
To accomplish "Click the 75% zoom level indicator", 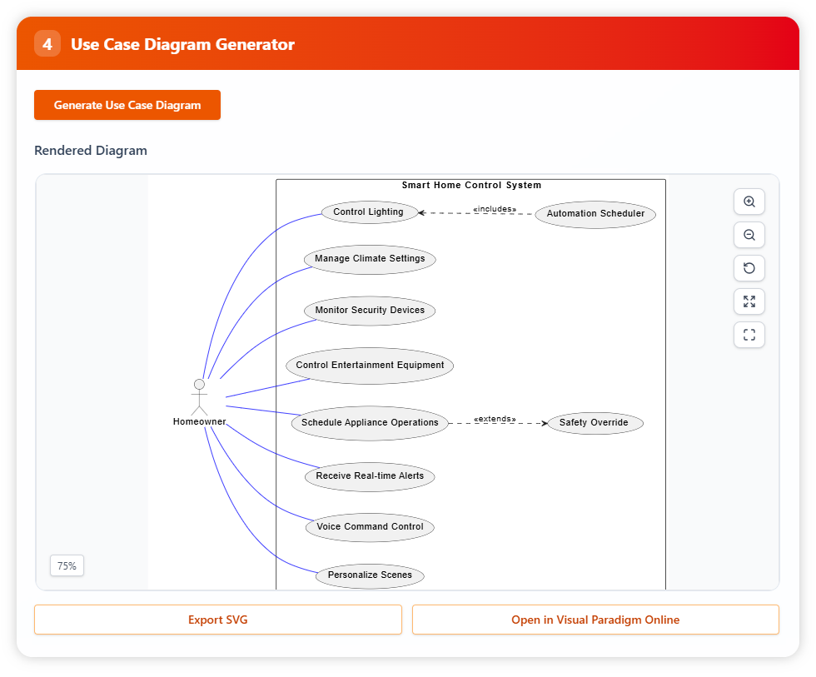I will pyautogui.click(x=67, y=566).
